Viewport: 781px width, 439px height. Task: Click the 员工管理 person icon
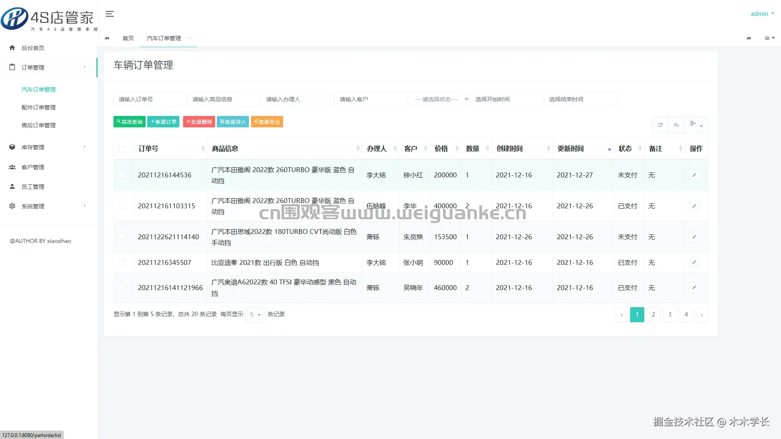[x=12, y=186]
